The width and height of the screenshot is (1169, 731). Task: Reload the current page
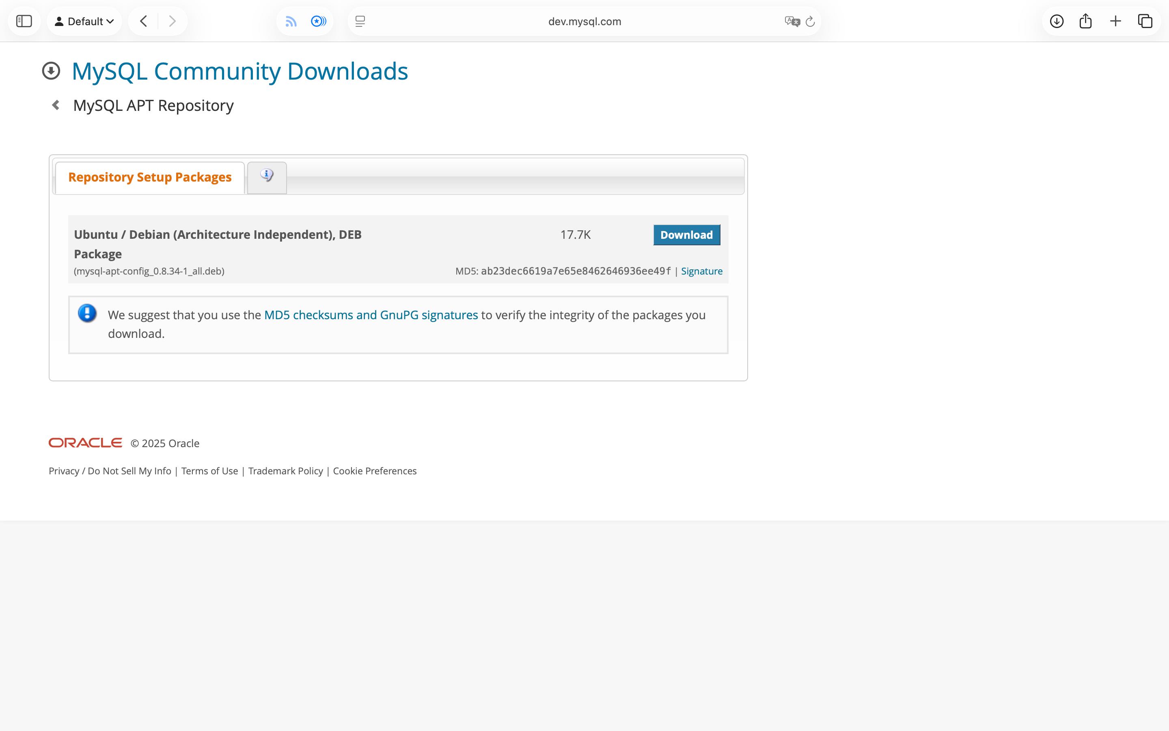811,21
